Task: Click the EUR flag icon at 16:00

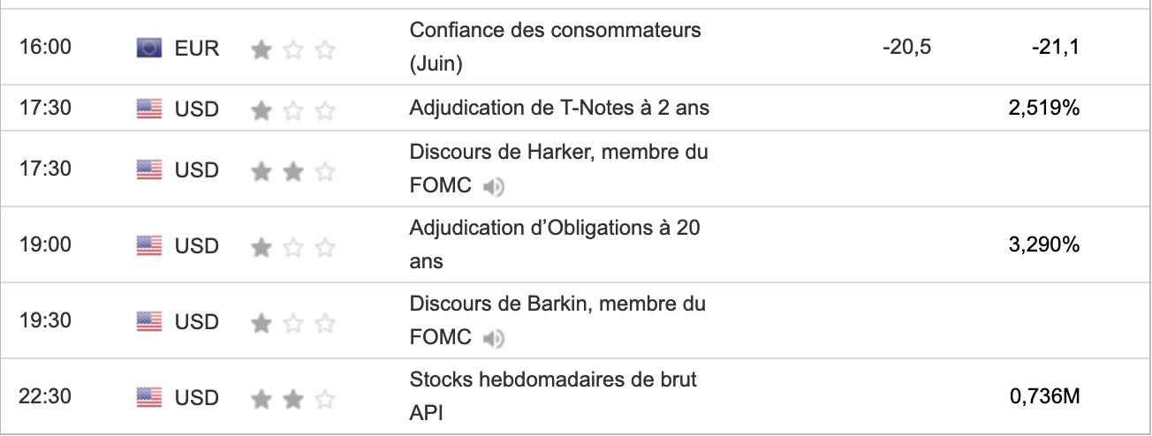Action: [x=149, y=48]
